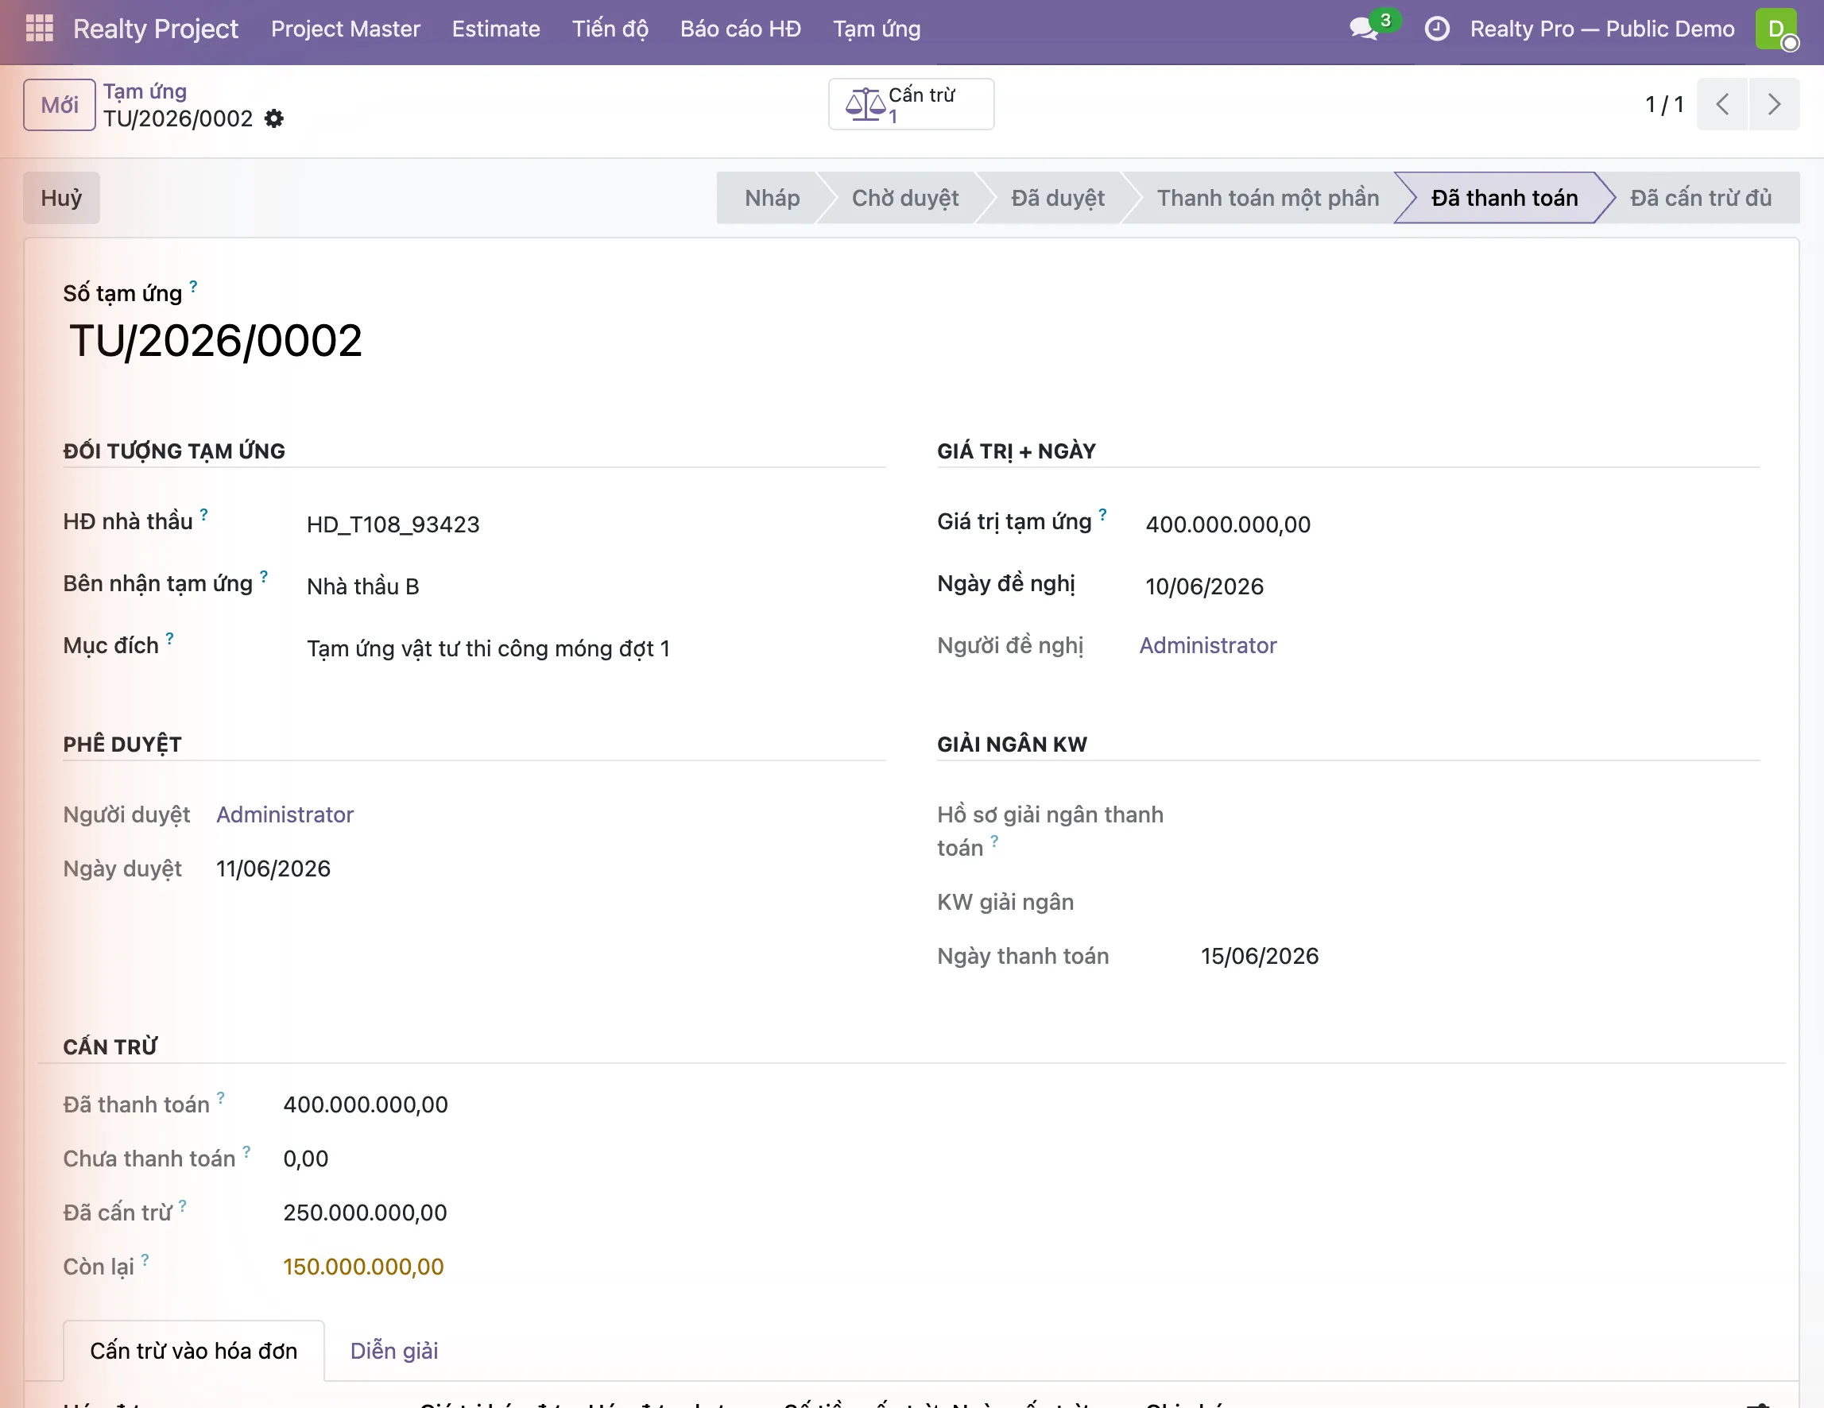Select the Thanh toán một phần status stage
This screenshot has height=1408, width=1824.
pyautogui.click(x=1268, y=198)
